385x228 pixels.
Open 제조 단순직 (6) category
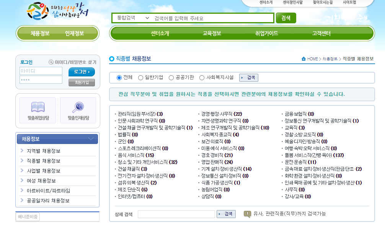tap(132, 189)
